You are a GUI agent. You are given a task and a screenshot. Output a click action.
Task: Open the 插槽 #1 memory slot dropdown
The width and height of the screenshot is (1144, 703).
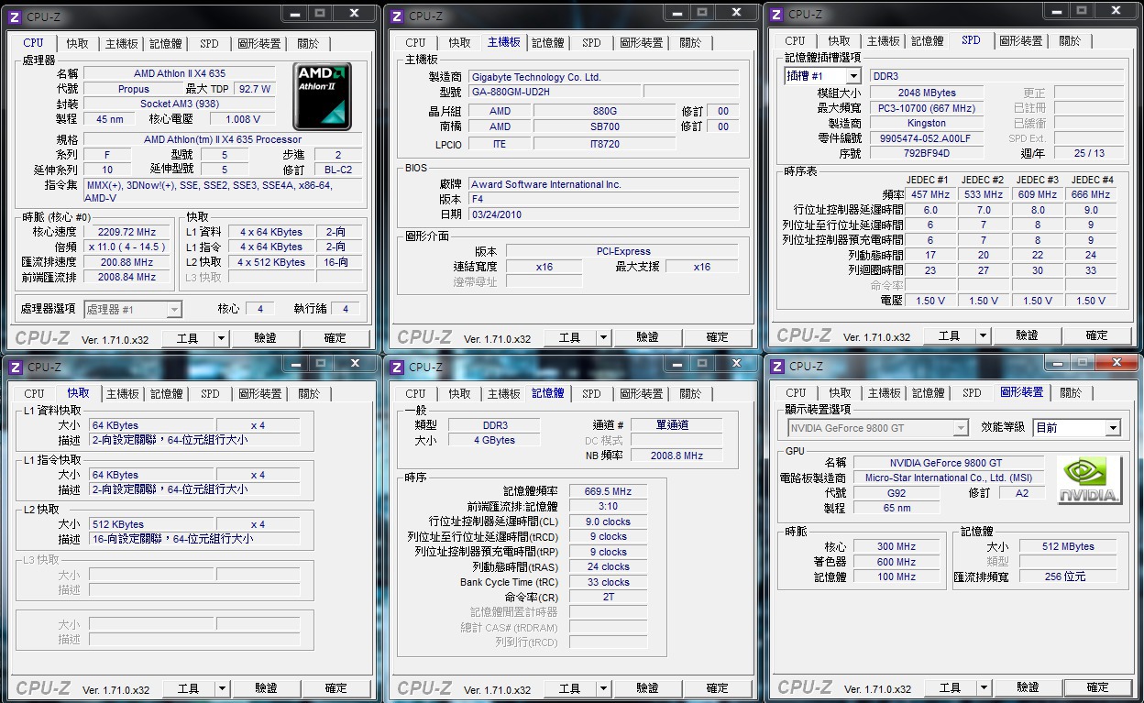click(822, 76)
